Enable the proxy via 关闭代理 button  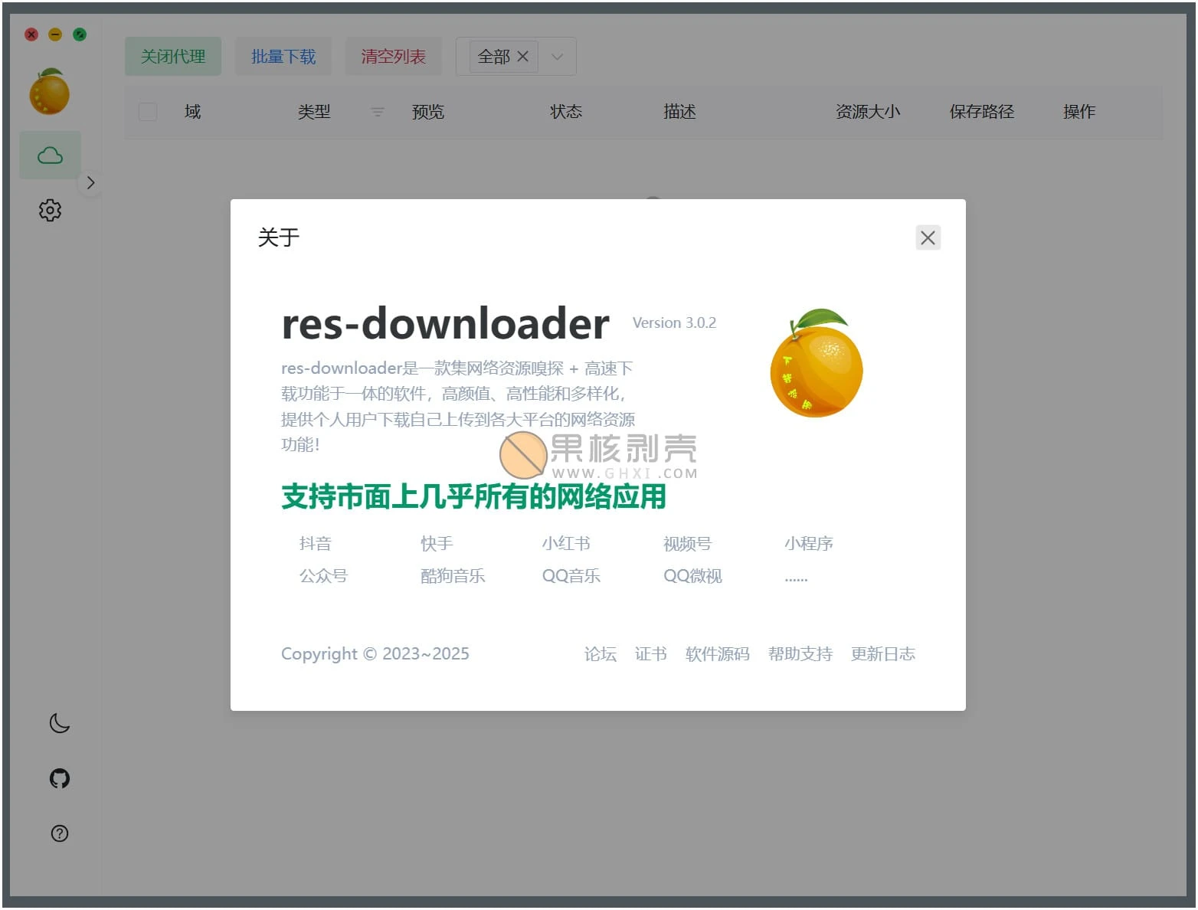(x=172, y=56)
